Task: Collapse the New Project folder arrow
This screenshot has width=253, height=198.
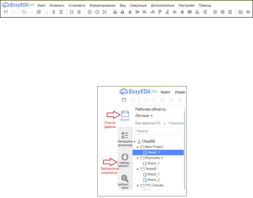Action: click(138, 147)
